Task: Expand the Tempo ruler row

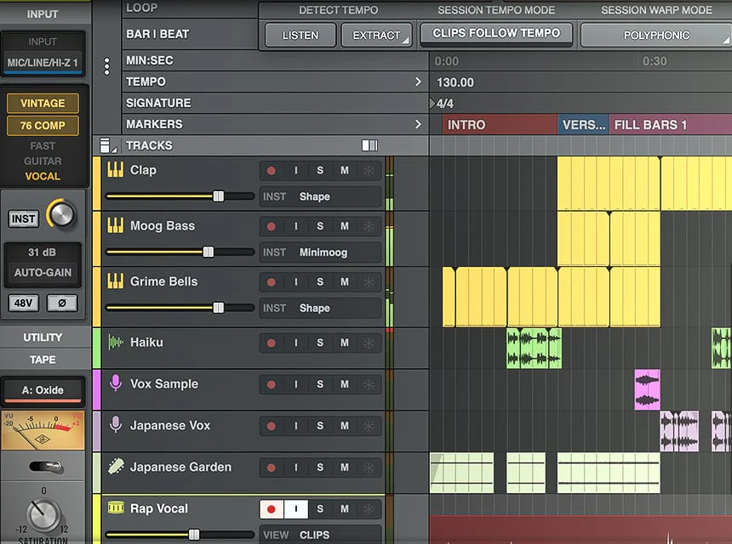Action: click(418, 82)
